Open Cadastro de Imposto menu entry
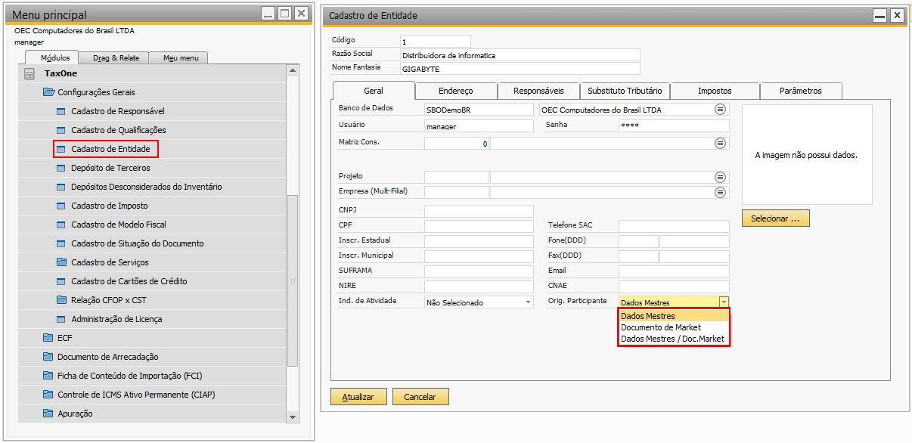This screenshot has height=443, width=912. point(110,206)
